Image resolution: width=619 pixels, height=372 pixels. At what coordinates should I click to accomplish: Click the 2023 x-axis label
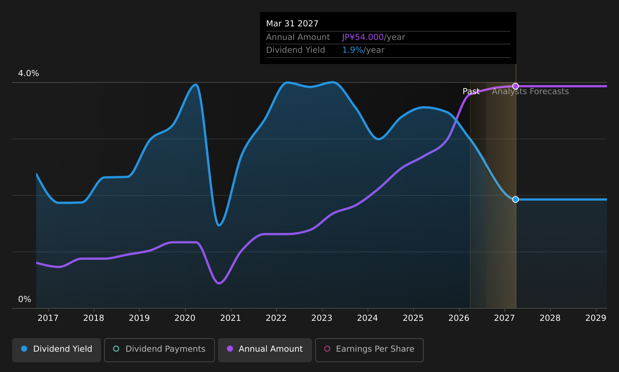[322, 318]
